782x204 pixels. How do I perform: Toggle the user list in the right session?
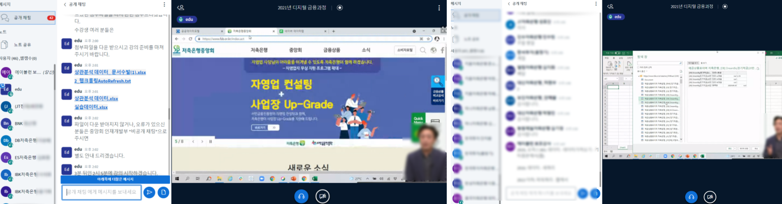coord(610,7)
